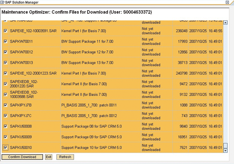
Task: Click Support Package 10 for SAP CRM 5.0
Action: pyautogui.click(x=92, y=148)
